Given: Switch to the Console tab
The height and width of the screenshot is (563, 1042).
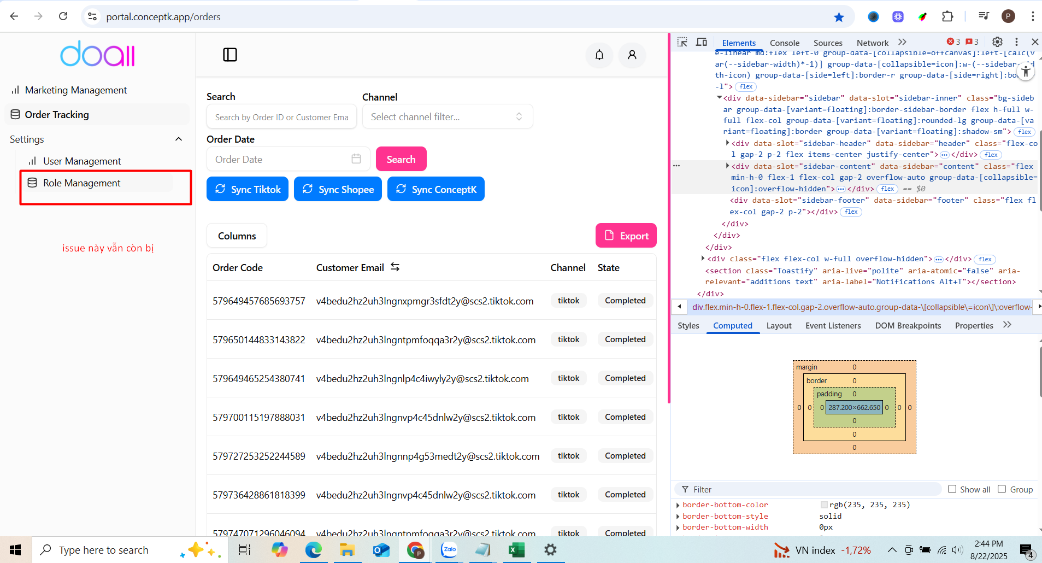Looking at the screenshot, I should [784, 43].
